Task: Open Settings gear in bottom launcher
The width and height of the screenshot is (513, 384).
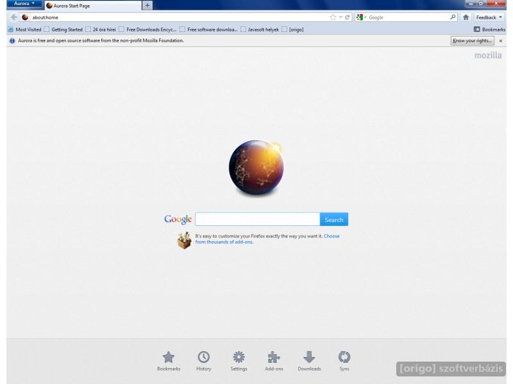Action: click(x=239, y=361)
